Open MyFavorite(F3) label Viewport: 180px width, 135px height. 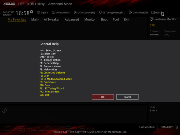pyautogui.click(x=63, y=12)
